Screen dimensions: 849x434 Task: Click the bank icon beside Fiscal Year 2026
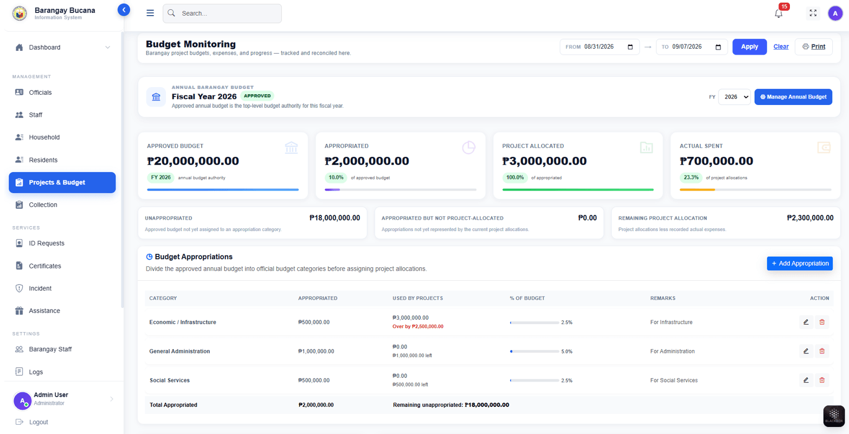click(156, 97)
